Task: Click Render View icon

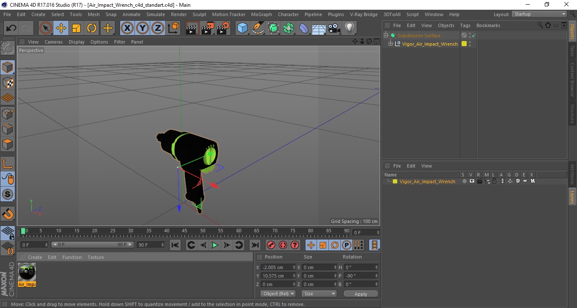Action: (x=193, y=28)
